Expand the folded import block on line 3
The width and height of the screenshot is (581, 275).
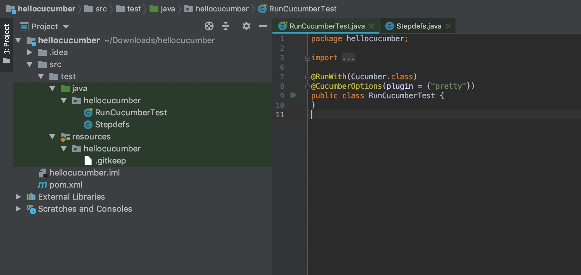[x=307, y=58]
